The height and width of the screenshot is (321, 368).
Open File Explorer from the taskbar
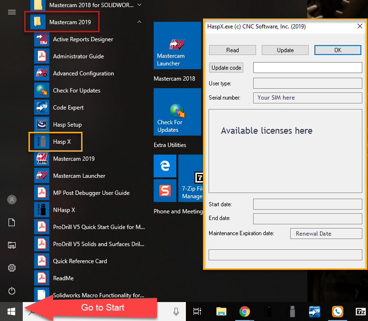[x=221, y=312]
